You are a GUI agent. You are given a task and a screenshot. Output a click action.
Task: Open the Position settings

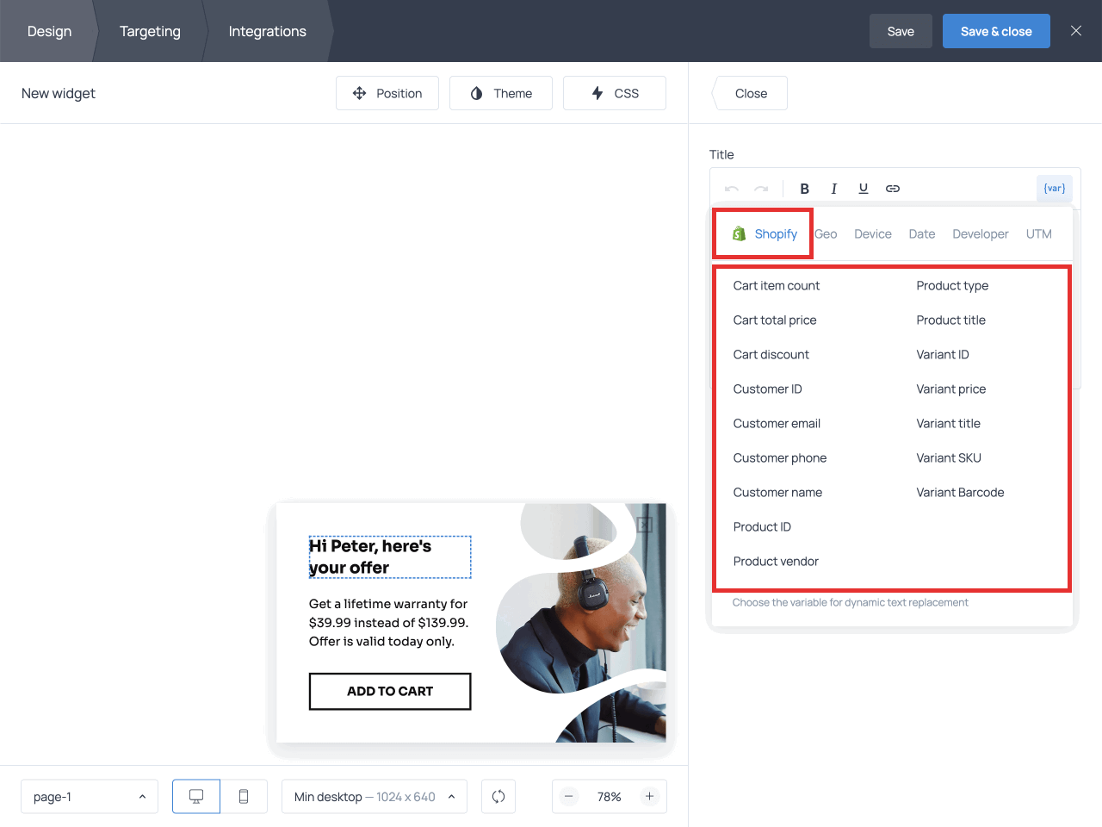pyautogui.click(x=387, y=93)
